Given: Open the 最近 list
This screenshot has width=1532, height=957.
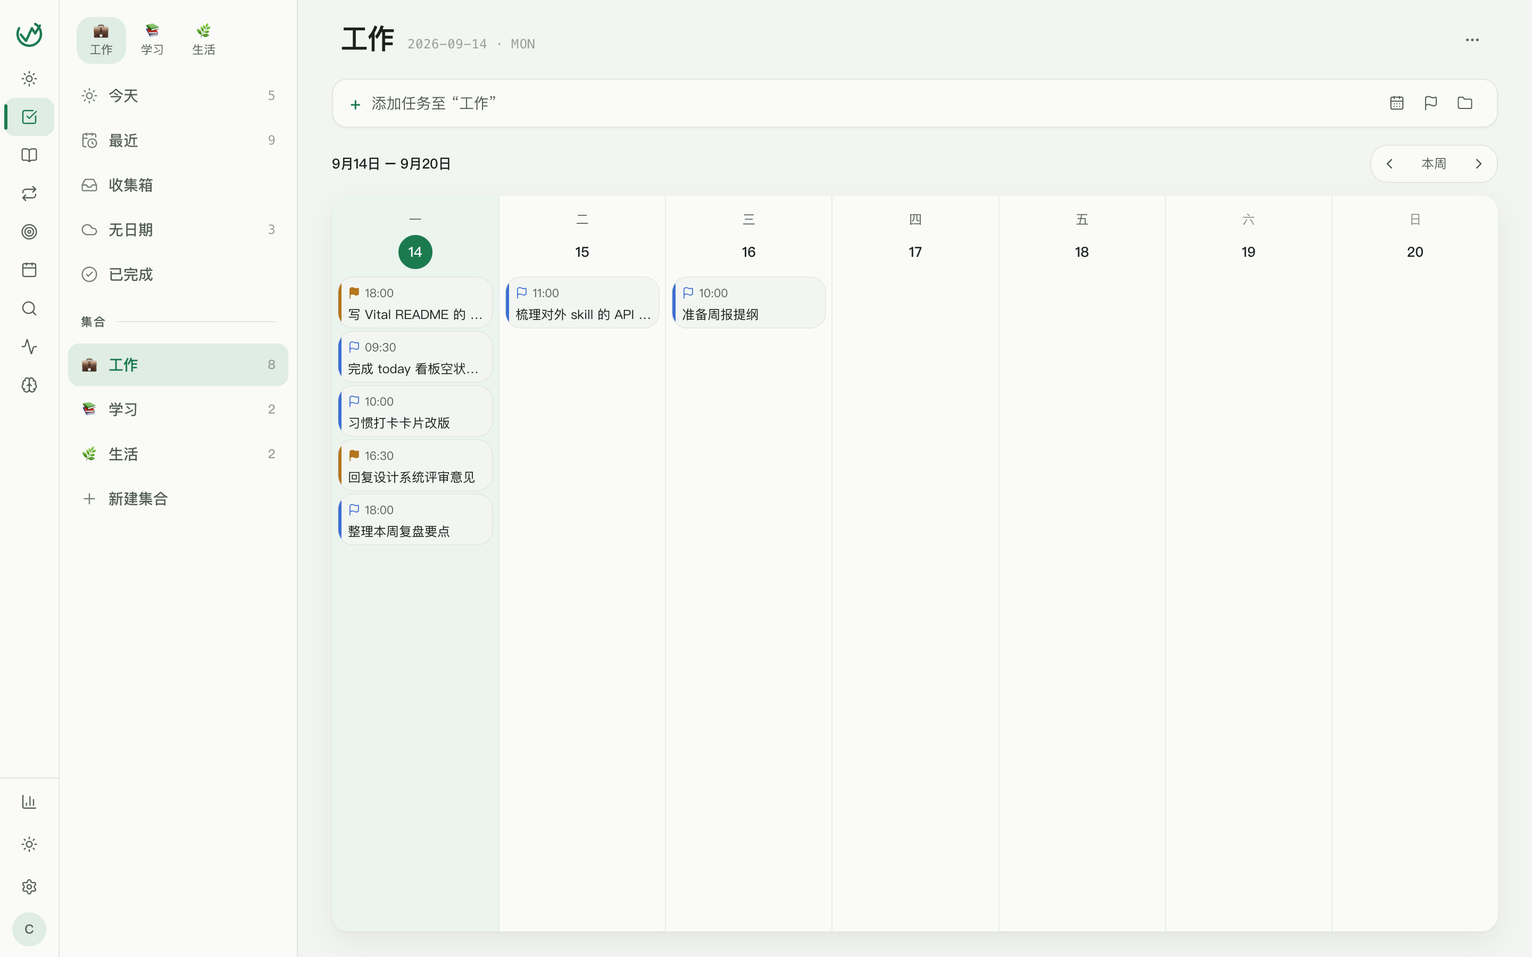Looking at the screenshot, I should coord(178,140).
